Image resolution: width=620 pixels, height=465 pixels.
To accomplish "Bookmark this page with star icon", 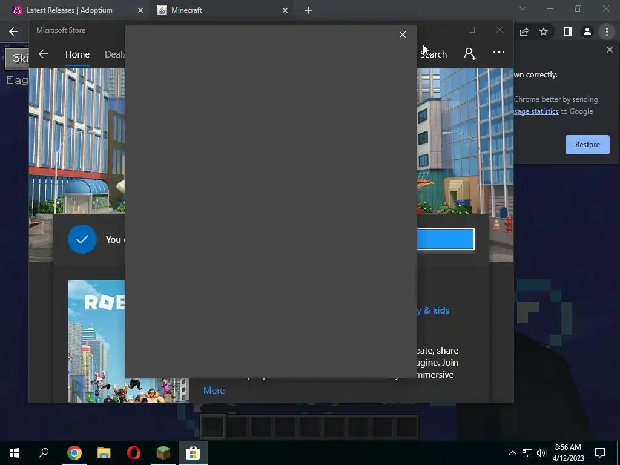I will [544, 31].
